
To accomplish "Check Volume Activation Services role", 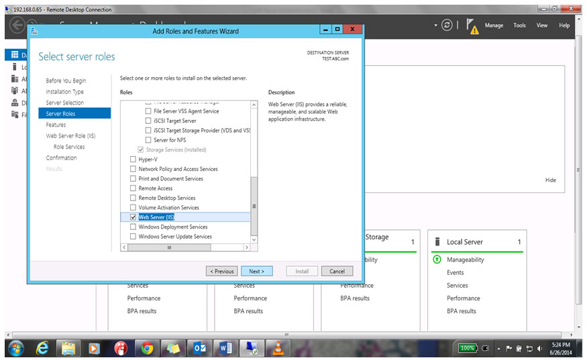I will click(133, 208).
